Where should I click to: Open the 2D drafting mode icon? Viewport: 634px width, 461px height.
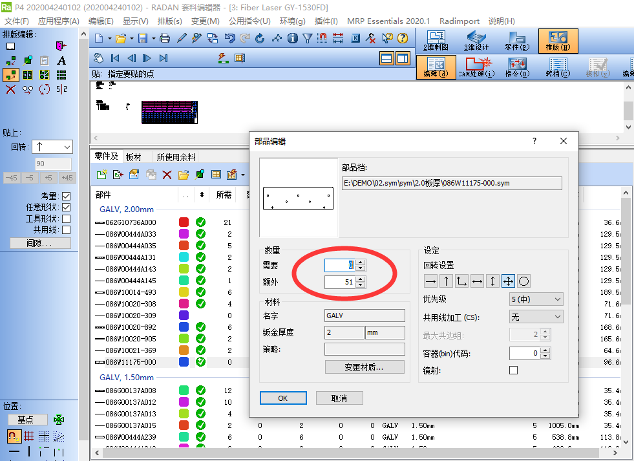tap(436, 41)
